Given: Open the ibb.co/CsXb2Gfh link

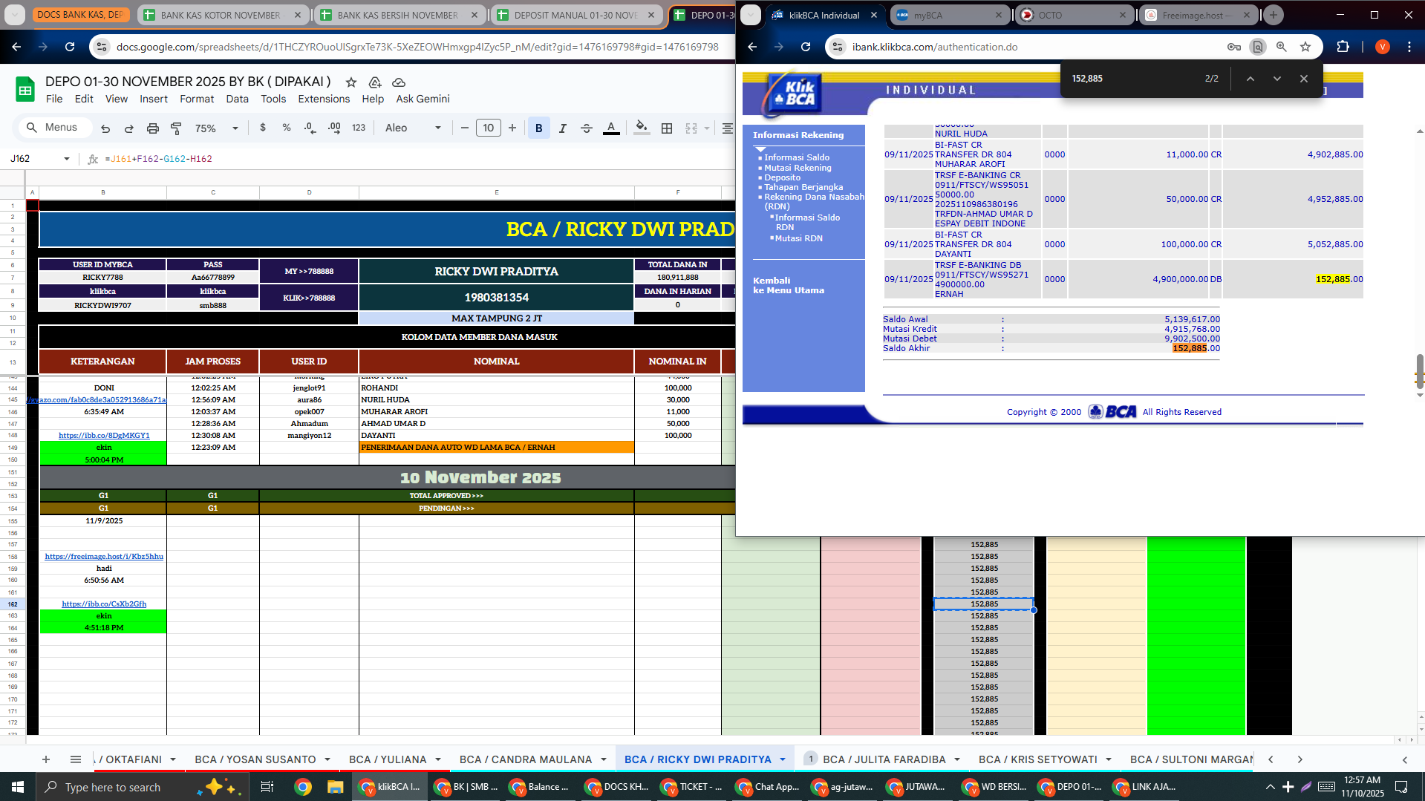Looking at the screenshot, I should click(104, 604).
